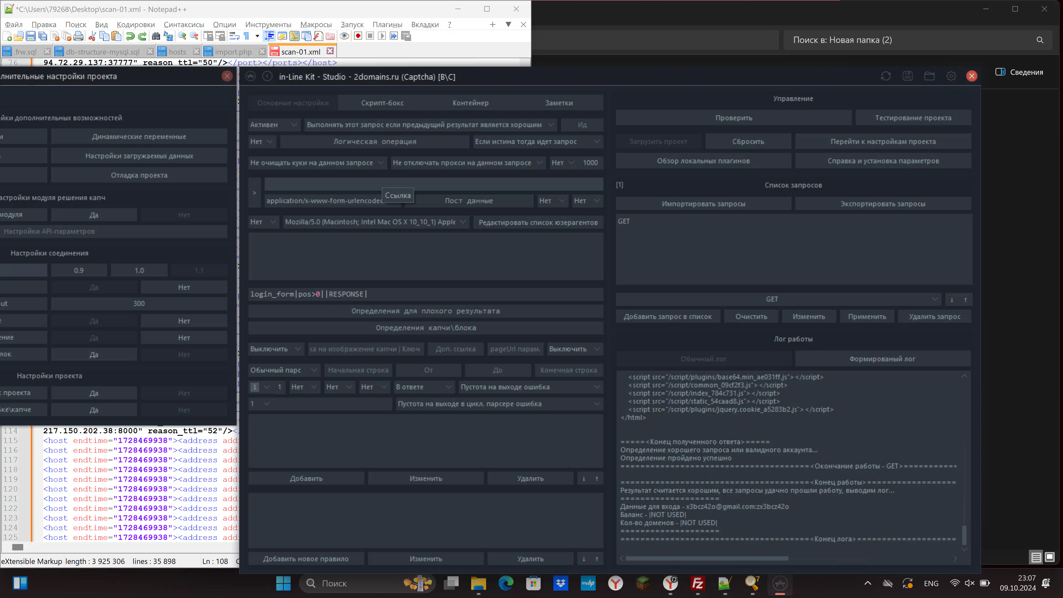Click Динамические переменные button
The image size is (1063, 598).
pyautogui.click(x=139, y=136)
